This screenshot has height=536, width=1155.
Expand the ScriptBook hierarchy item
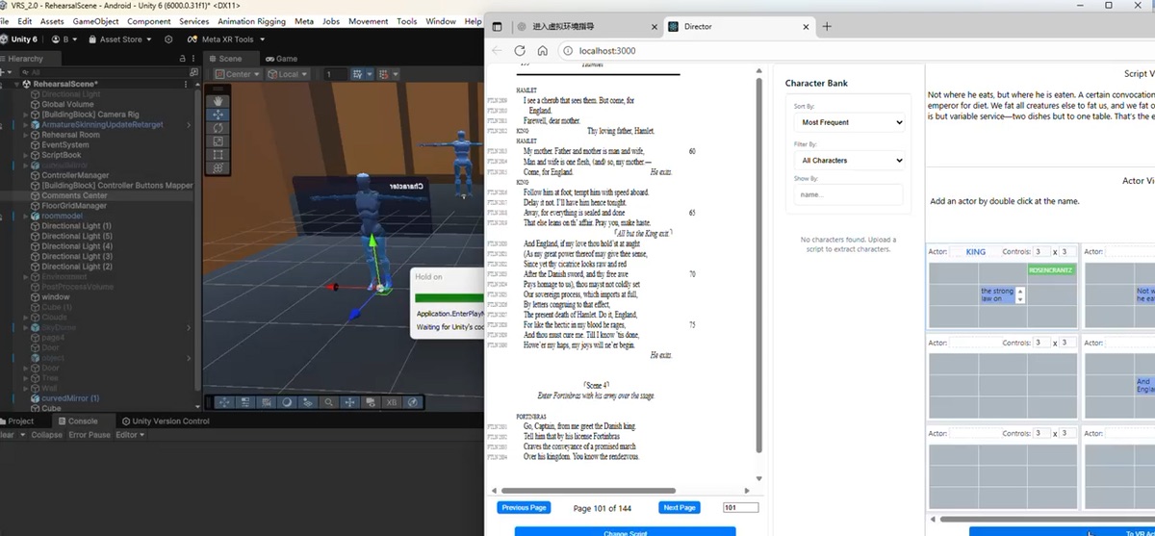pyautogui.click(x=26, y=155)
